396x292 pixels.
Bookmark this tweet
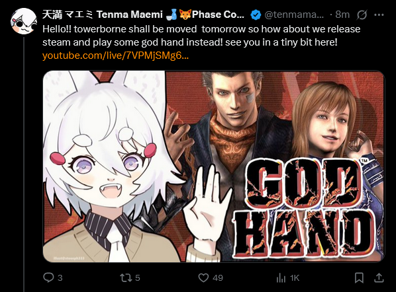tap(359, 278)
